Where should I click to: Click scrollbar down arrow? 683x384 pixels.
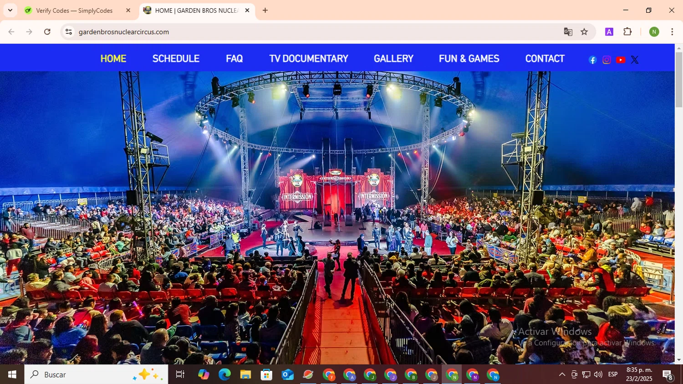679,360
